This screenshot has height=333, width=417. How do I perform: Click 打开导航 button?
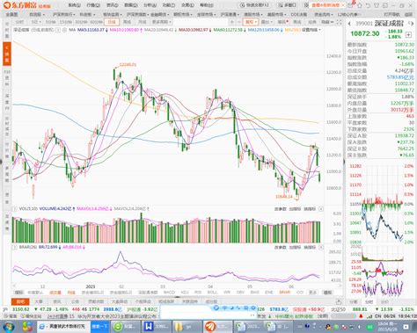(x=391, y=14)
